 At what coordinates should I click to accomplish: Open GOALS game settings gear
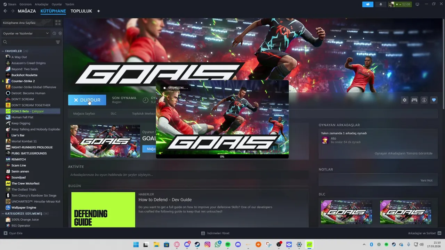point(404,100)
